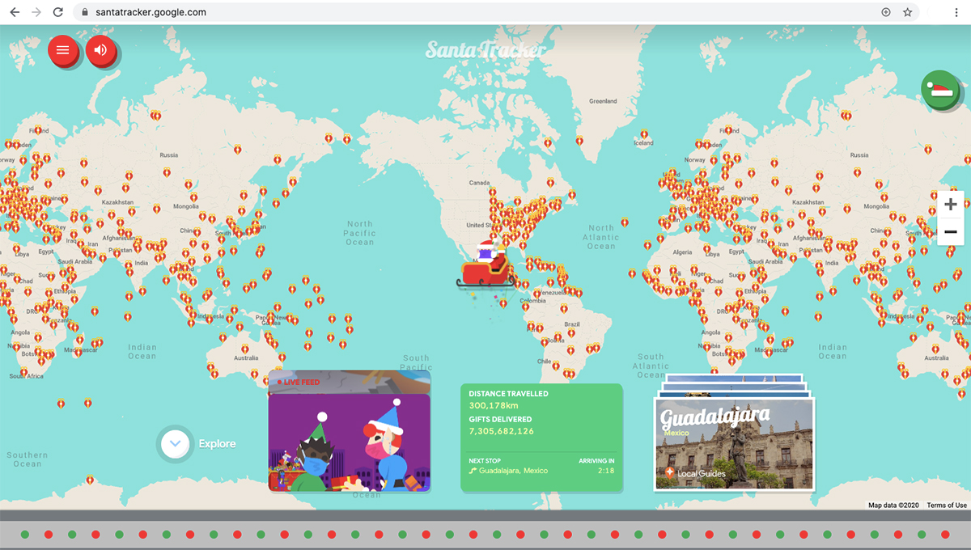Image resolution: width=971 pixels, height=550 pixels.
Task: Open Chrome's three-dot menu
Action: (956, 12)
